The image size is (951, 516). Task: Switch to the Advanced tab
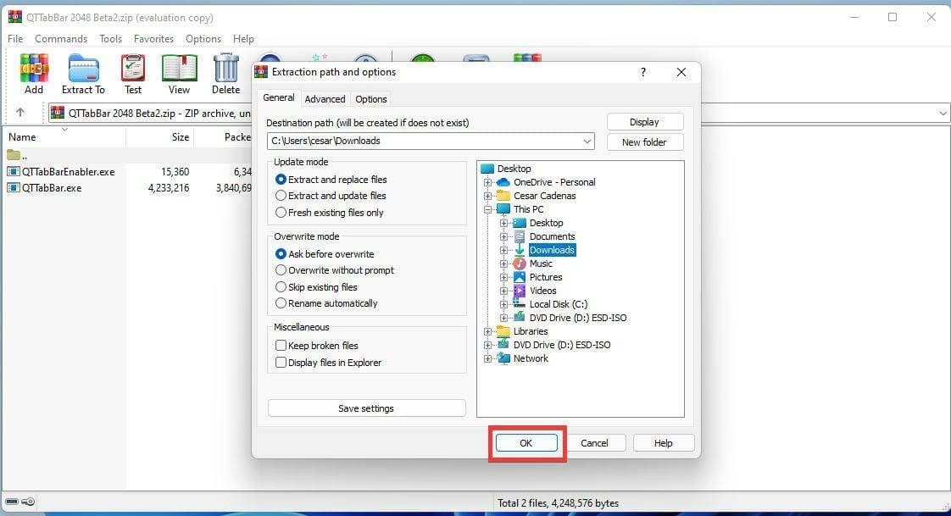pos(325,98)
